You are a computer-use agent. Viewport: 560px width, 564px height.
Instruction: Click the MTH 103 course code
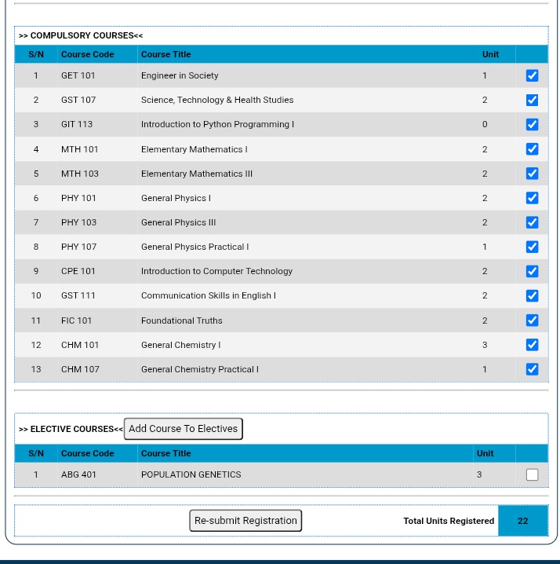point(80,174)
